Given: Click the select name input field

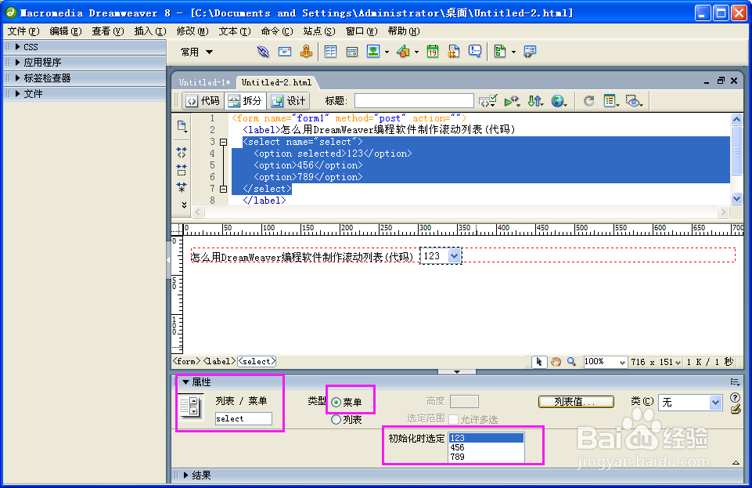Looking at the screenshot, I should [243, 418].
